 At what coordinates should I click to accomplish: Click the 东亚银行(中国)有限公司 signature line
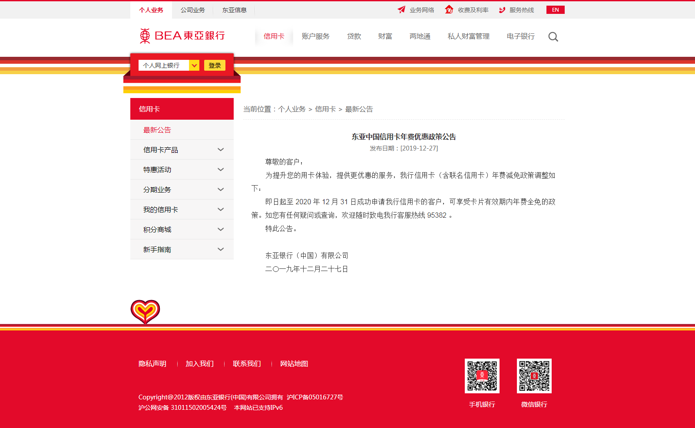point(307,256)
